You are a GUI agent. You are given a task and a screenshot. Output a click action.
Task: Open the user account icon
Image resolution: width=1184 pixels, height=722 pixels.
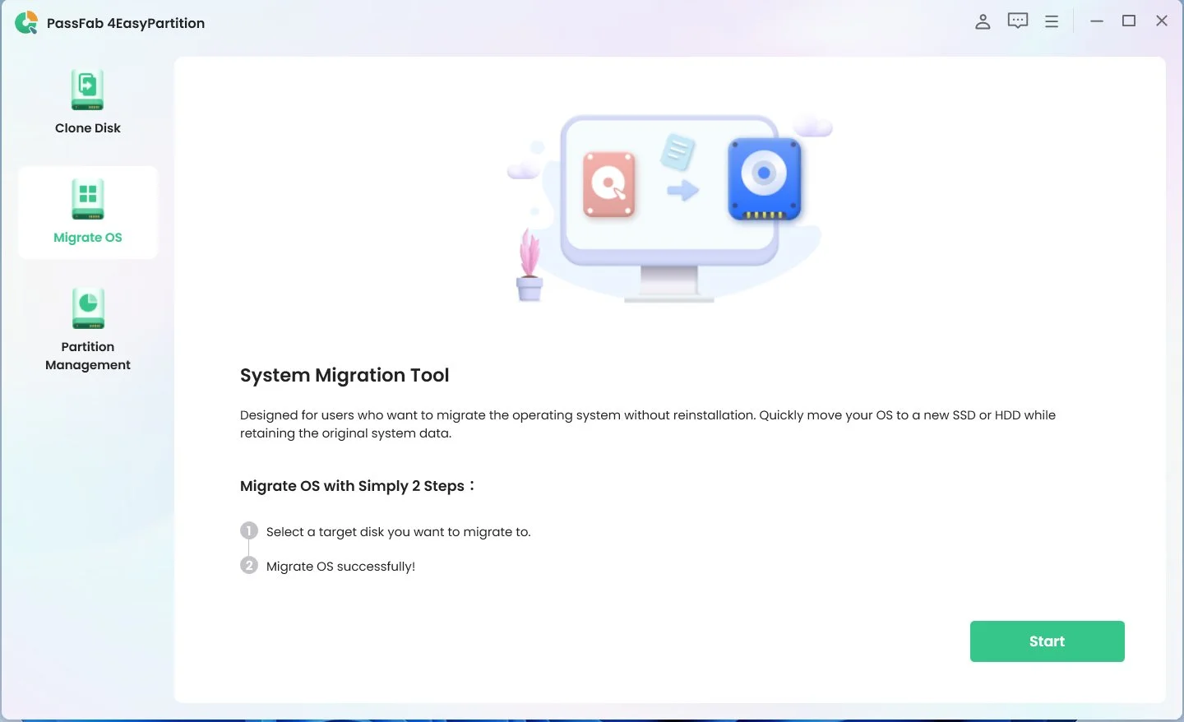[983, 21]
